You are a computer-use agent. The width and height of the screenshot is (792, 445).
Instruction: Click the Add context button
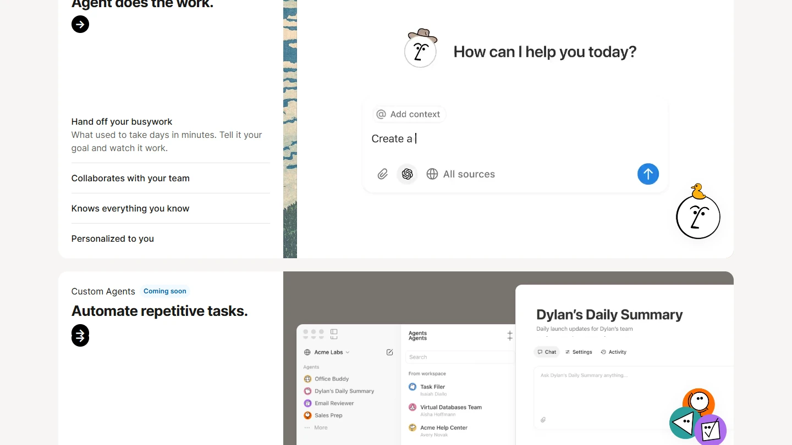pos(408,114)
